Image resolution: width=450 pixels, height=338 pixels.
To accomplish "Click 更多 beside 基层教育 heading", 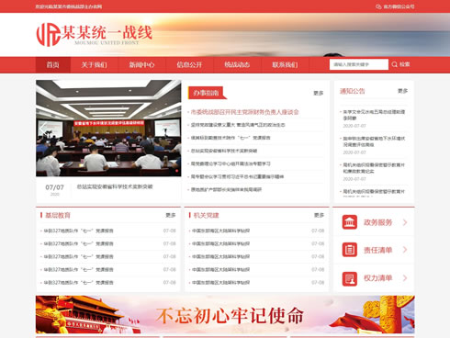I will (x=171, y=215).
